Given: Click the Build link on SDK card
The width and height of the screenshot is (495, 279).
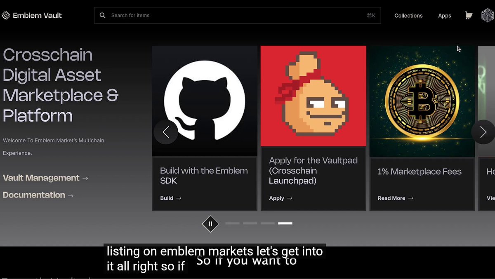Looking at the screenshot, I should coord(171,198).
